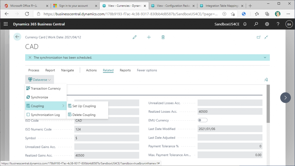The width and height of the screenshot is (295, 166).
Task: Click the page vertical scrollbar
Action: pos(268,104)
